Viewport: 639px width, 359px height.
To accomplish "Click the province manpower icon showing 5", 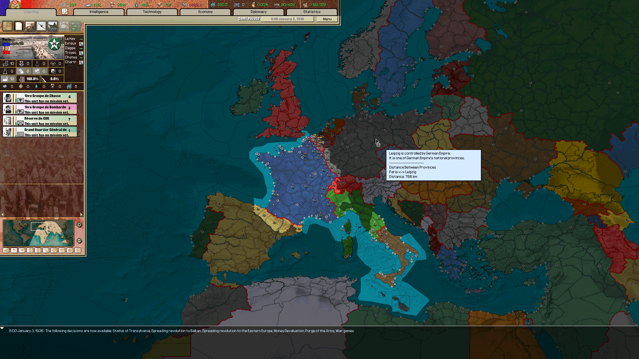I will [x=69, y=86].
